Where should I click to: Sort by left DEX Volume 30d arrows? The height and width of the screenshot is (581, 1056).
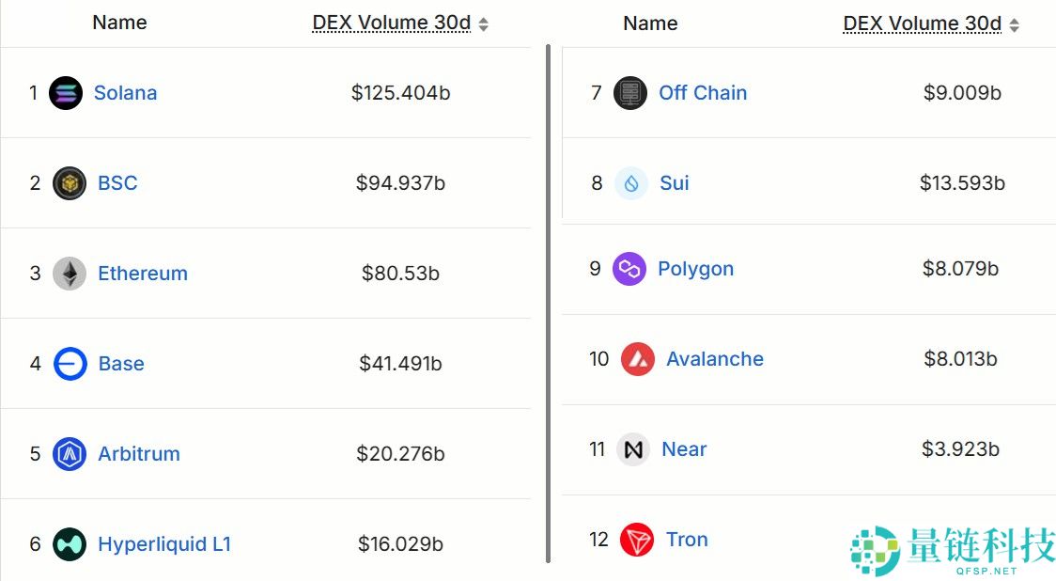tap(483, 23)
